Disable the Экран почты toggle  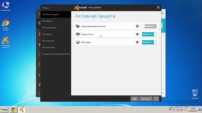tap(149, 34)
